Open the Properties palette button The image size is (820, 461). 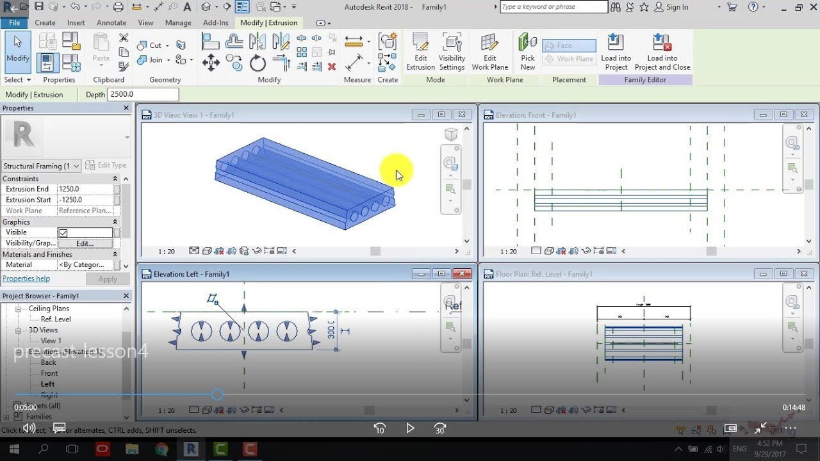tap(48, 63)
